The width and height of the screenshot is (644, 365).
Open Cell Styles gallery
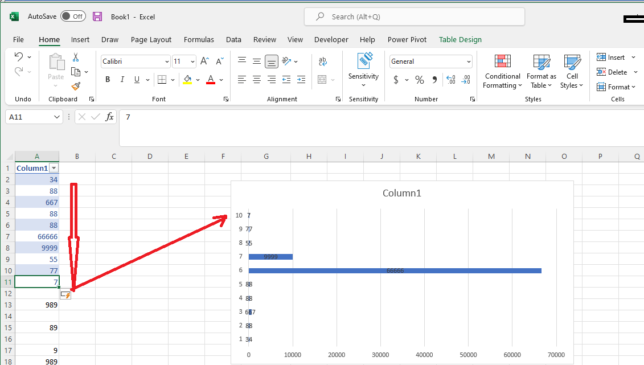[x=572, y=71]
